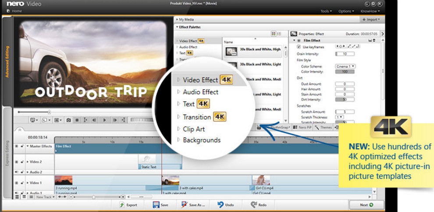Open the Import dropdown
The image size is (434, 212).
click(x=371, y=20)
